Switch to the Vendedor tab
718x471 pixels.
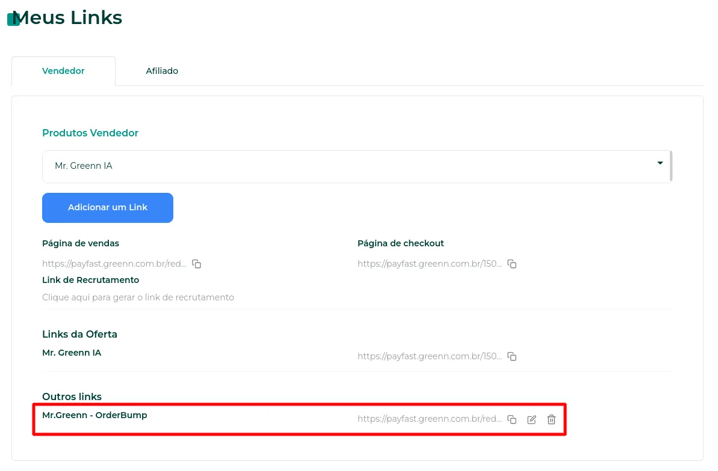63,71
